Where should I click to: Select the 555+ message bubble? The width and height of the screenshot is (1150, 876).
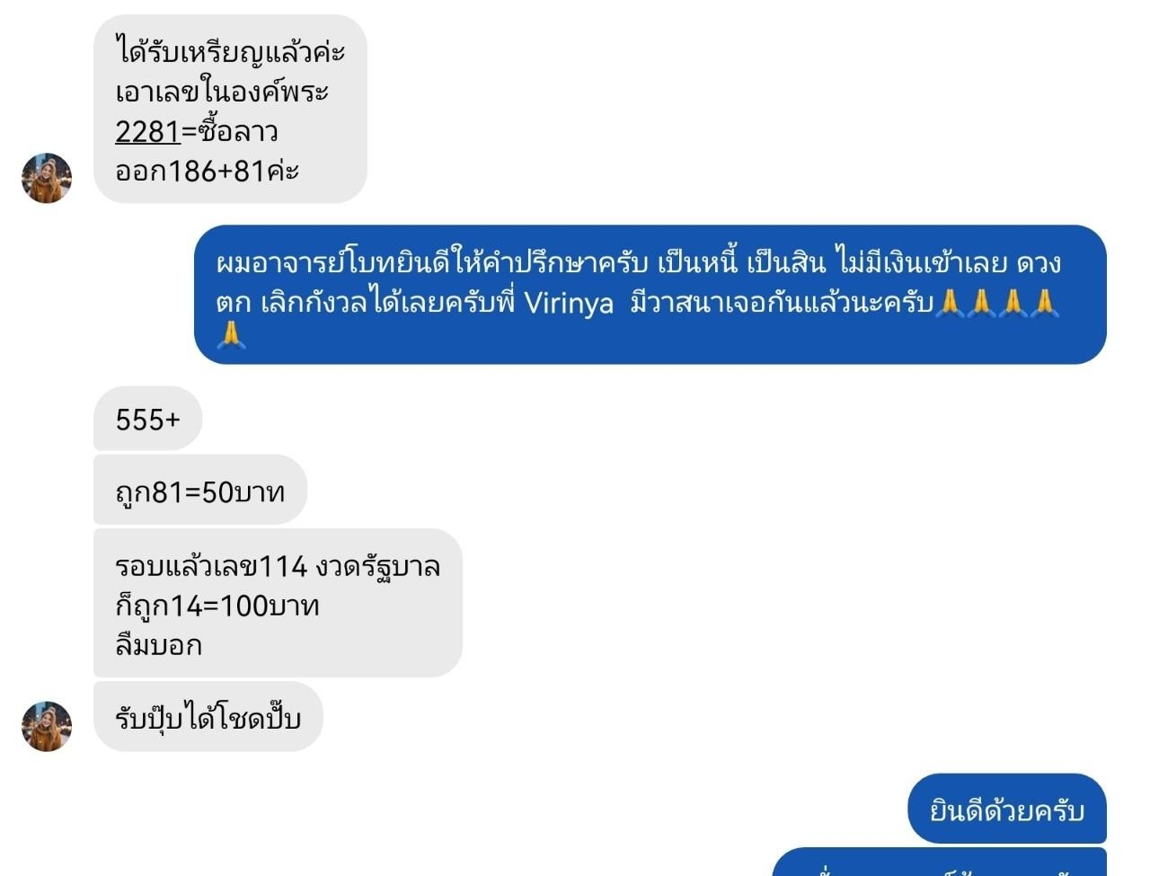(x=148, y=419)
